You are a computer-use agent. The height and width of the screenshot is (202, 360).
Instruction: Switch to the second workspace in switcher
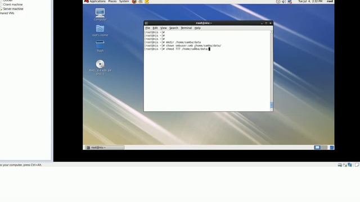pos(324,148)
